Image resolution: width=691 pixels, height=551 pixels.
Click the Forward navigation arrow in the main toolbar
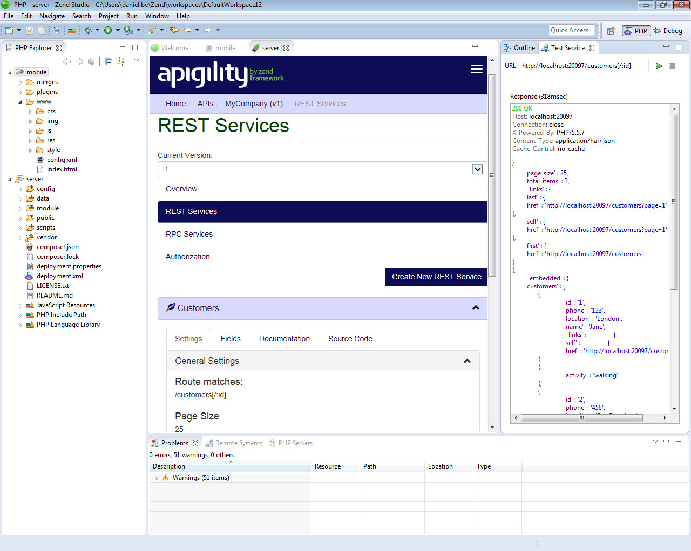pos(208,31)
